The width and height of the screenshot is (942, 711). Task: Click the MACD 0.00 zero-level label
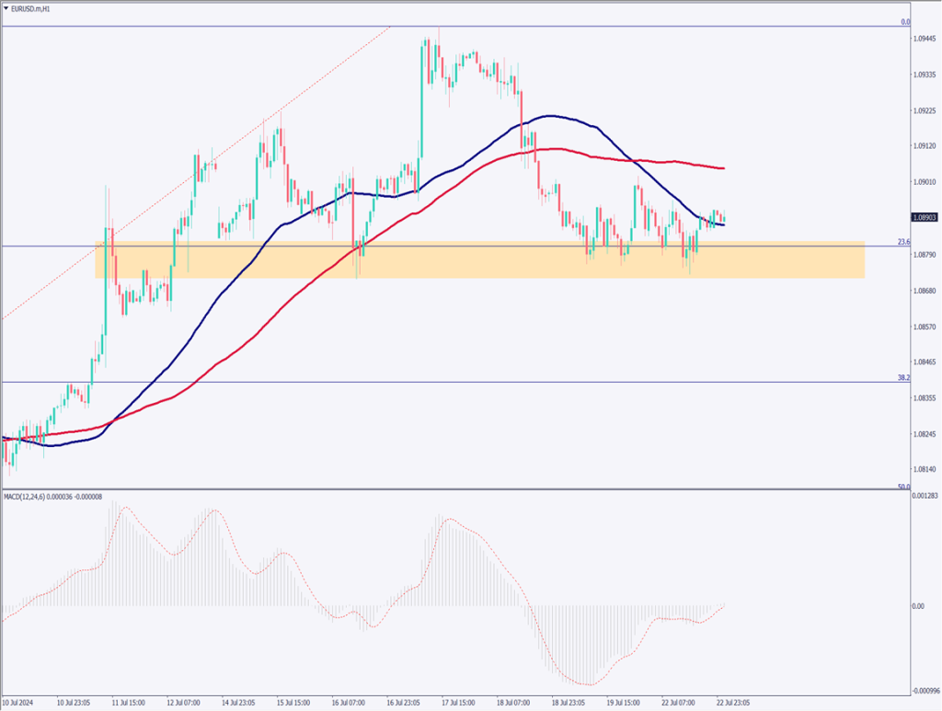(x=919, y=606)
